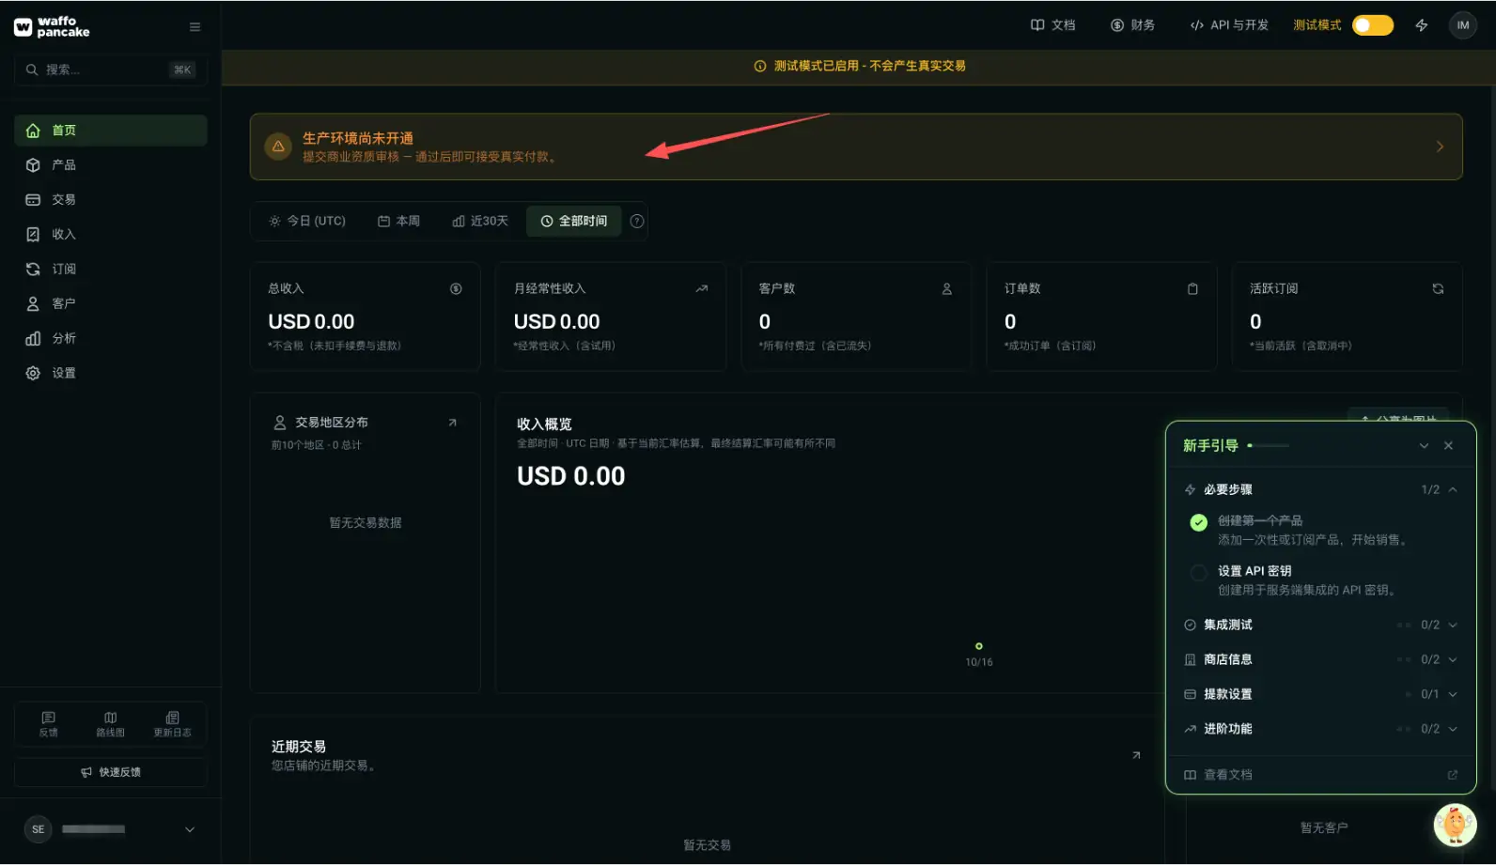The height and width of the screenshot is (865, 1496).
Task: Go to 订阅 in the sidebar
Action: pyautogui.click(x=111, y=270)
